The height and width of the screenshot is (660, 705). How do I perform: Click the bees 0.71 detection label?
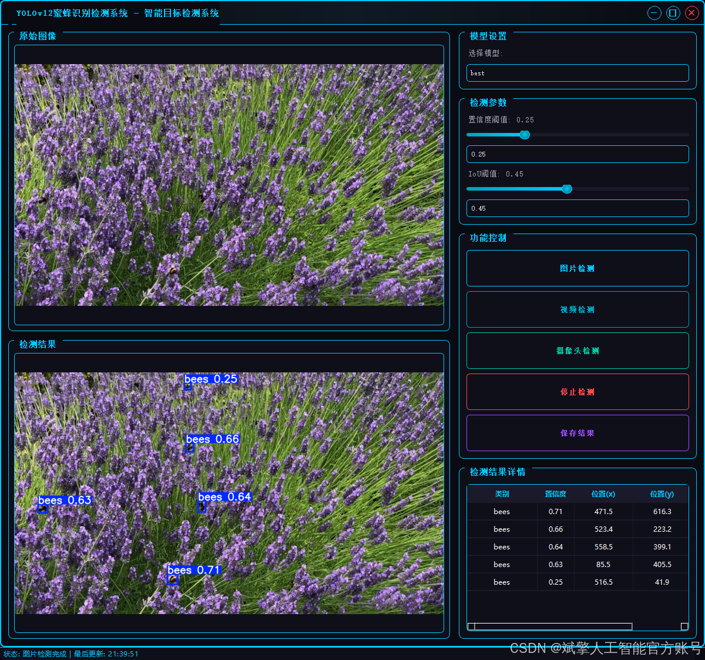pyautogui.click(x=194, y=570)
